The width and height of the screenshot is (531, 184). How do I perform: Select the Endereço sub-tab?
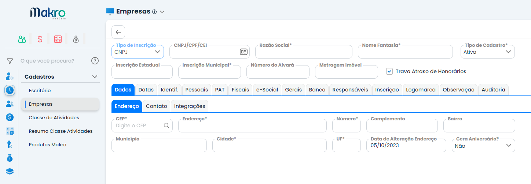[127, 106]
